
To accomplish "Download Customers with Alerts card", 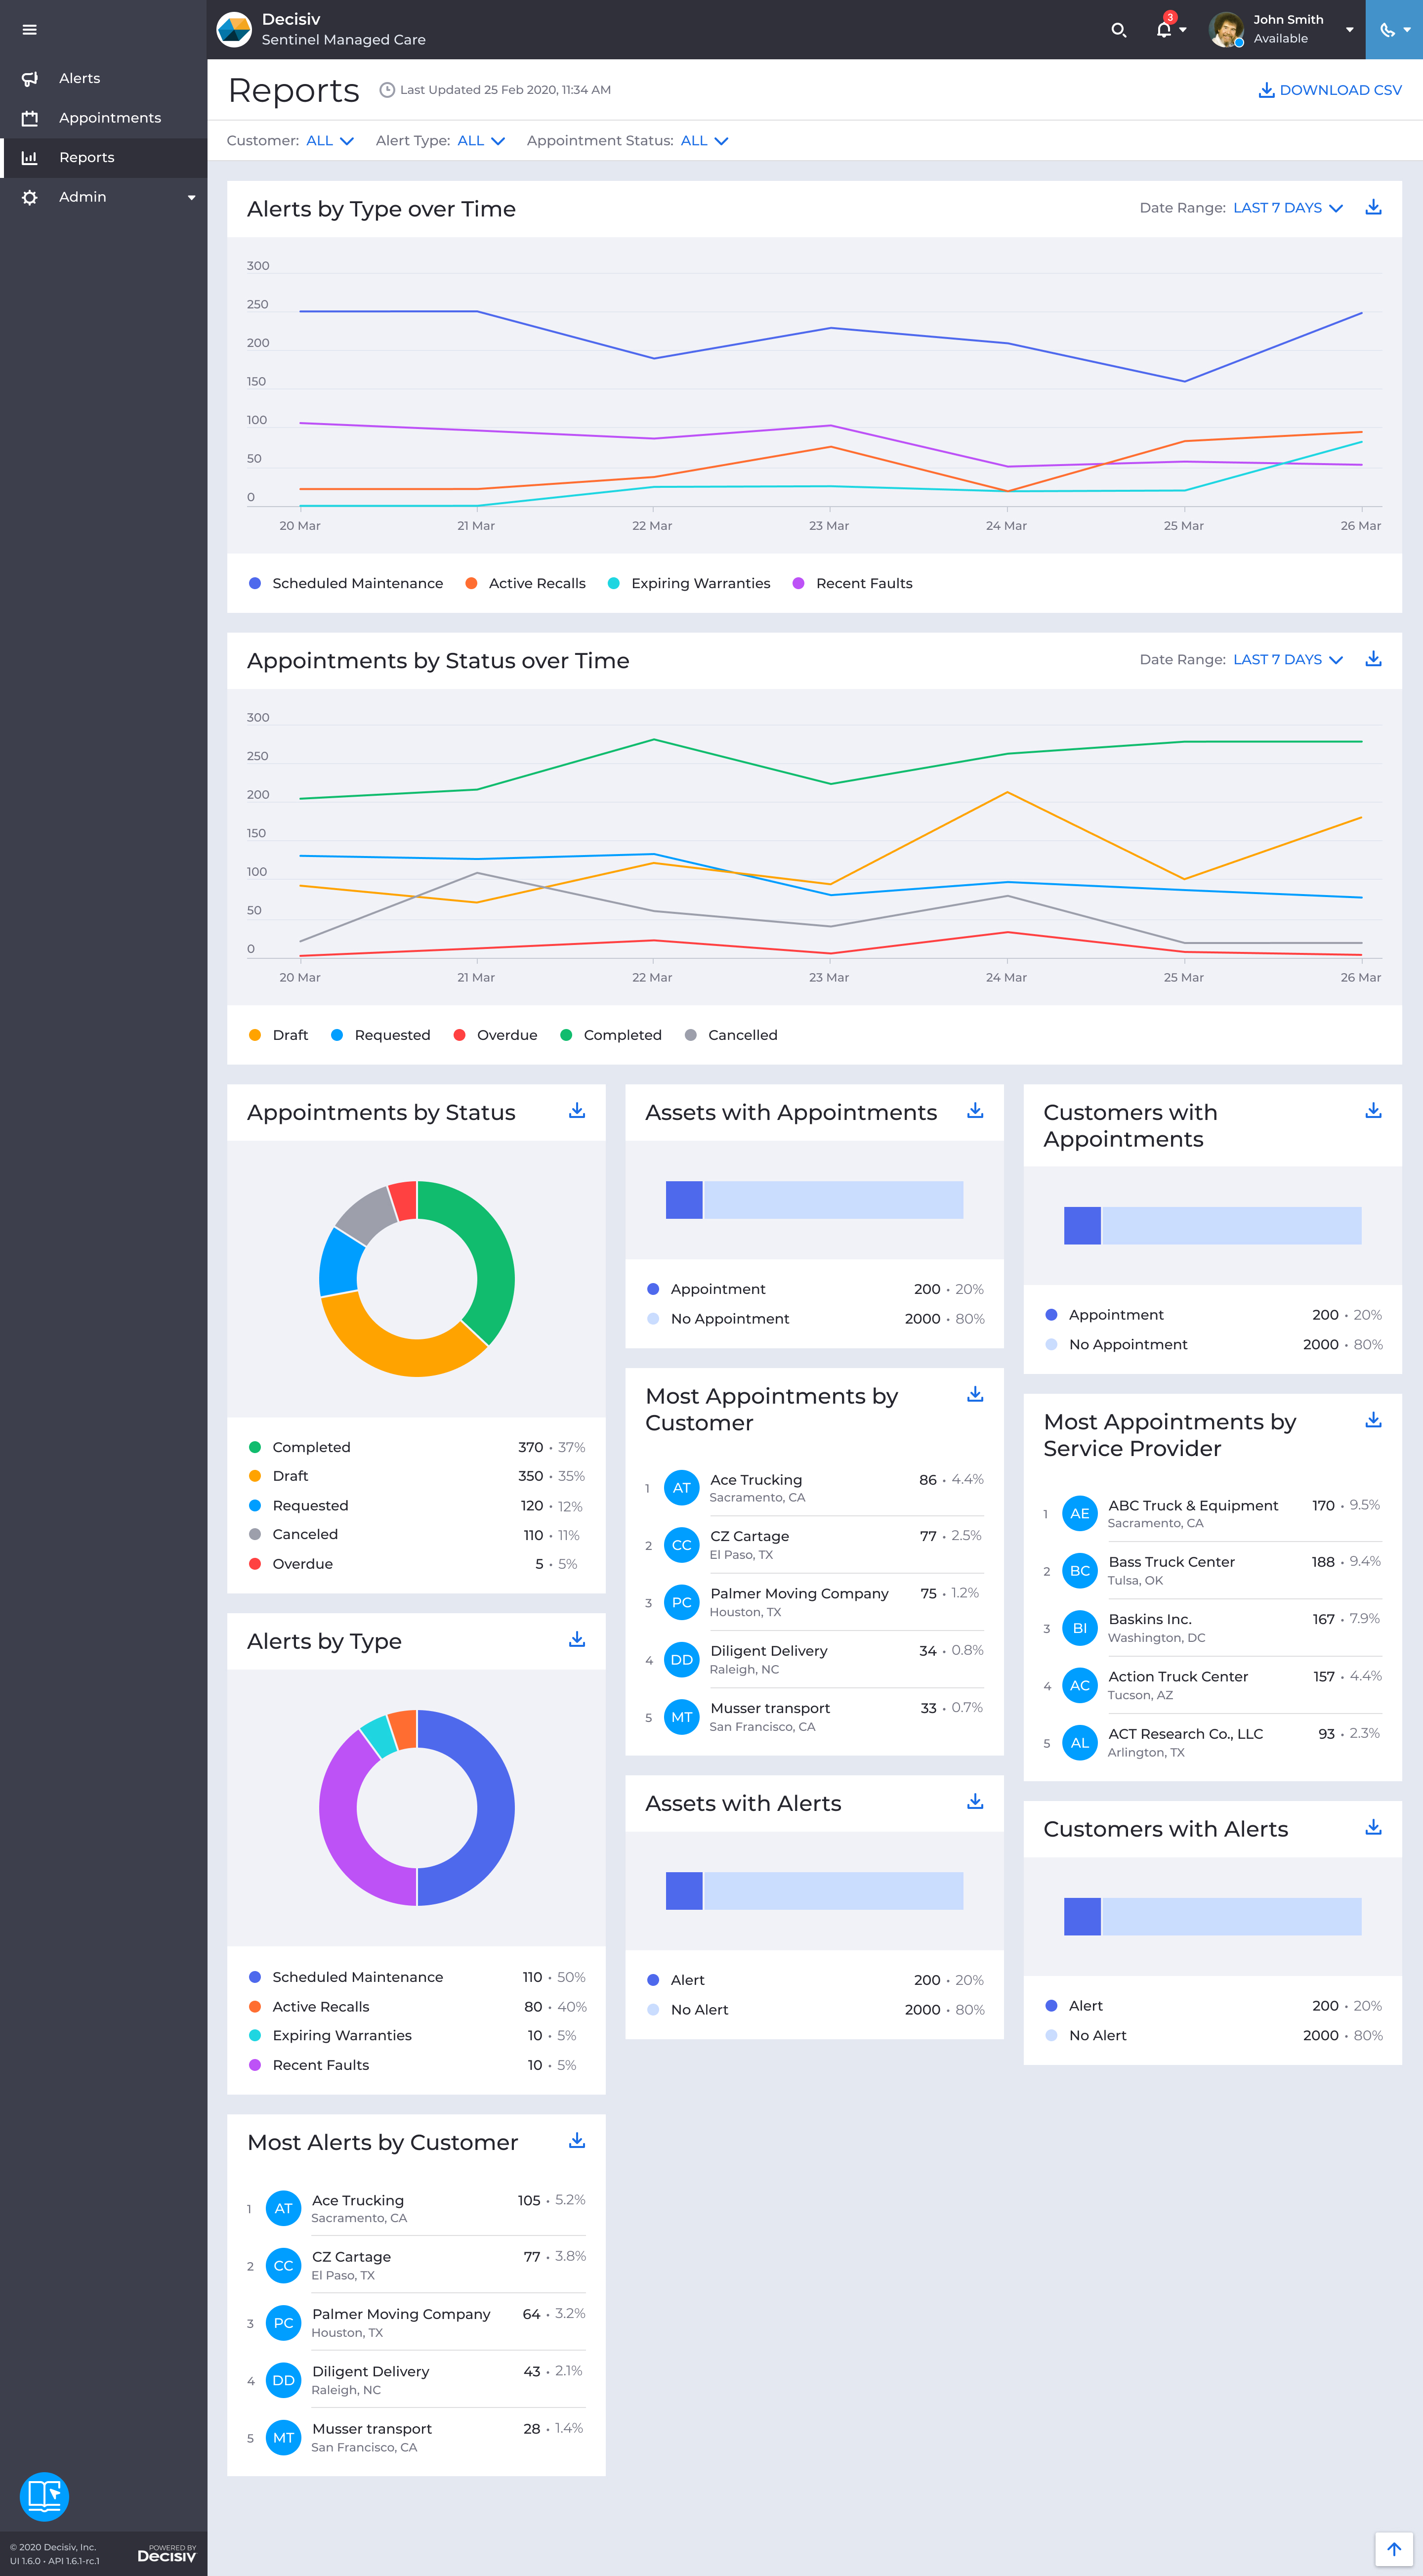I will pyautogui.click(x=1373, y=1827).
